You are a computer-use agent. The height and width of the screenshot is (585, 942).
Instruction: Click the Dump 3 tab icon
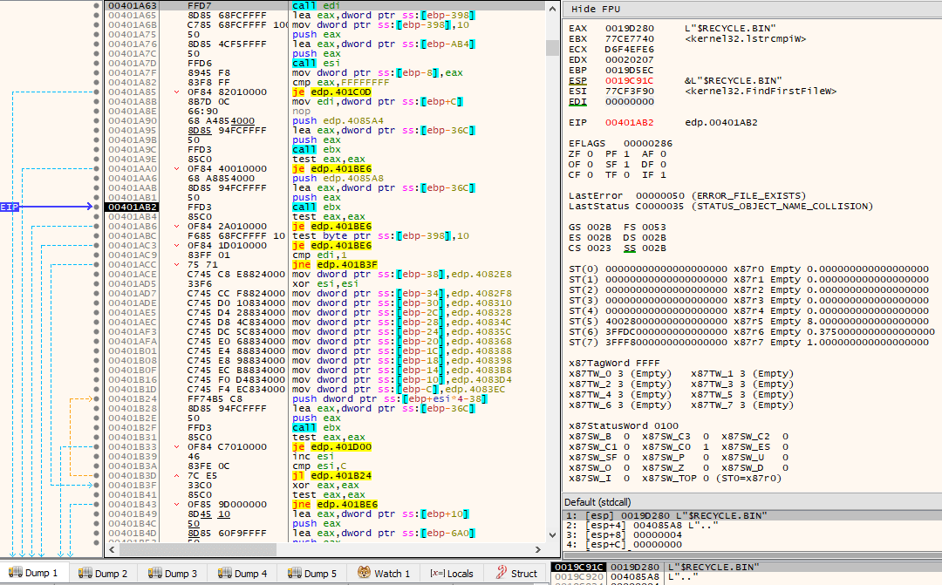click(154, 573)
